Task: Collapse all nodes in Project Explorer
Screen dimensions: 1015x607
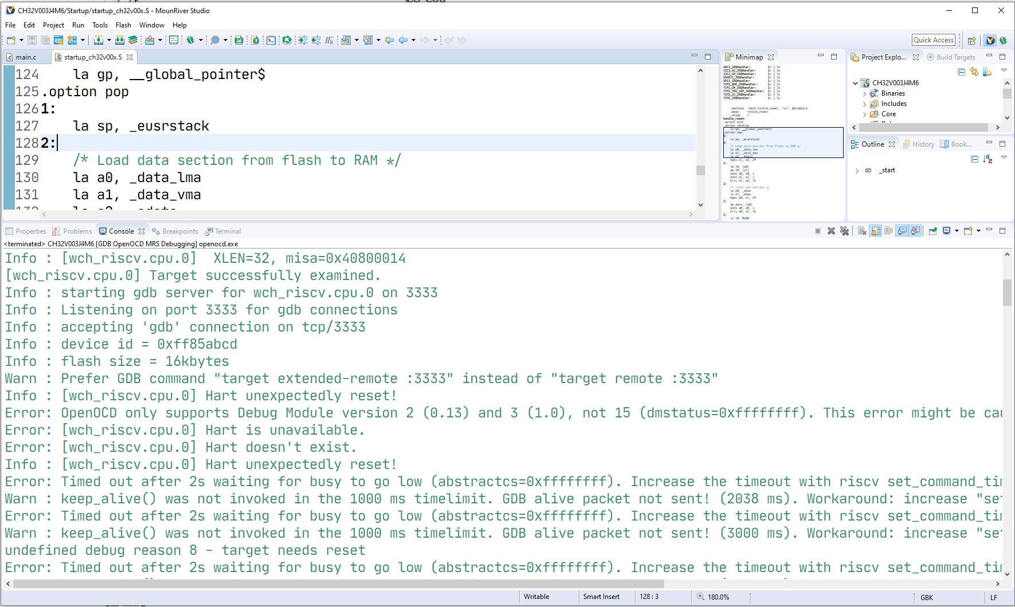Action: click(962, 72)
